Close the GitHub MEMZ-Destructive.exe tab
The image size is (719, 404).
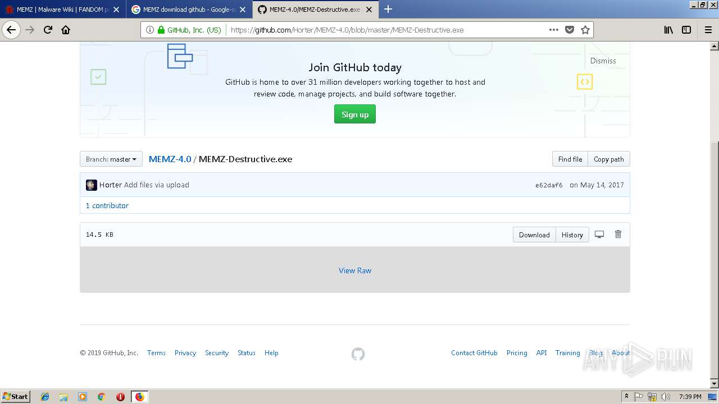(x=369, y=10)
